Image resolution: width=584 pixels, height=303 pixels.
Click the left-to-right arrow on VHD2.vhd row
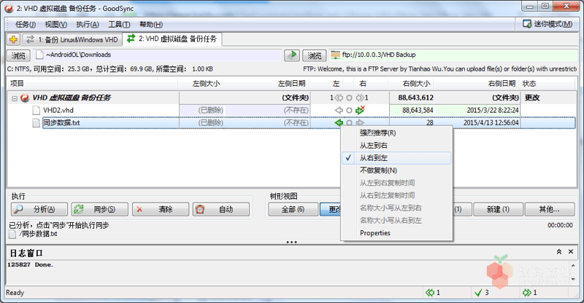pyautogui.click(x=360, y=110)
